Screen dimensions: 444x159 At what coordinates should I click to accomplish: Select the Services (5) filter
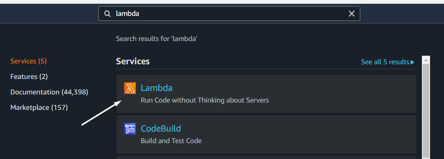[28, 61]
